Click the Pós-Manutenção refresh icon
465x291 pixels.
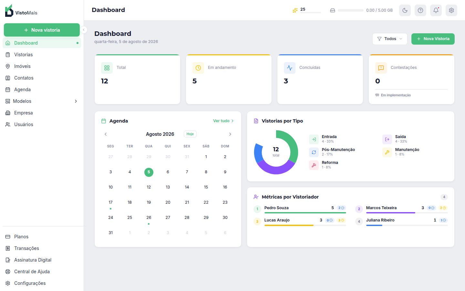314,152
